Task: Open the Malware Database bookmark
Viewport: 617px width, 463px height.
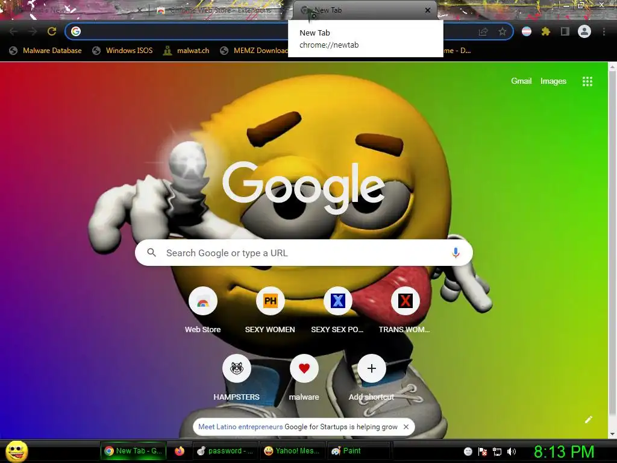Action: (x=45, y=51)
